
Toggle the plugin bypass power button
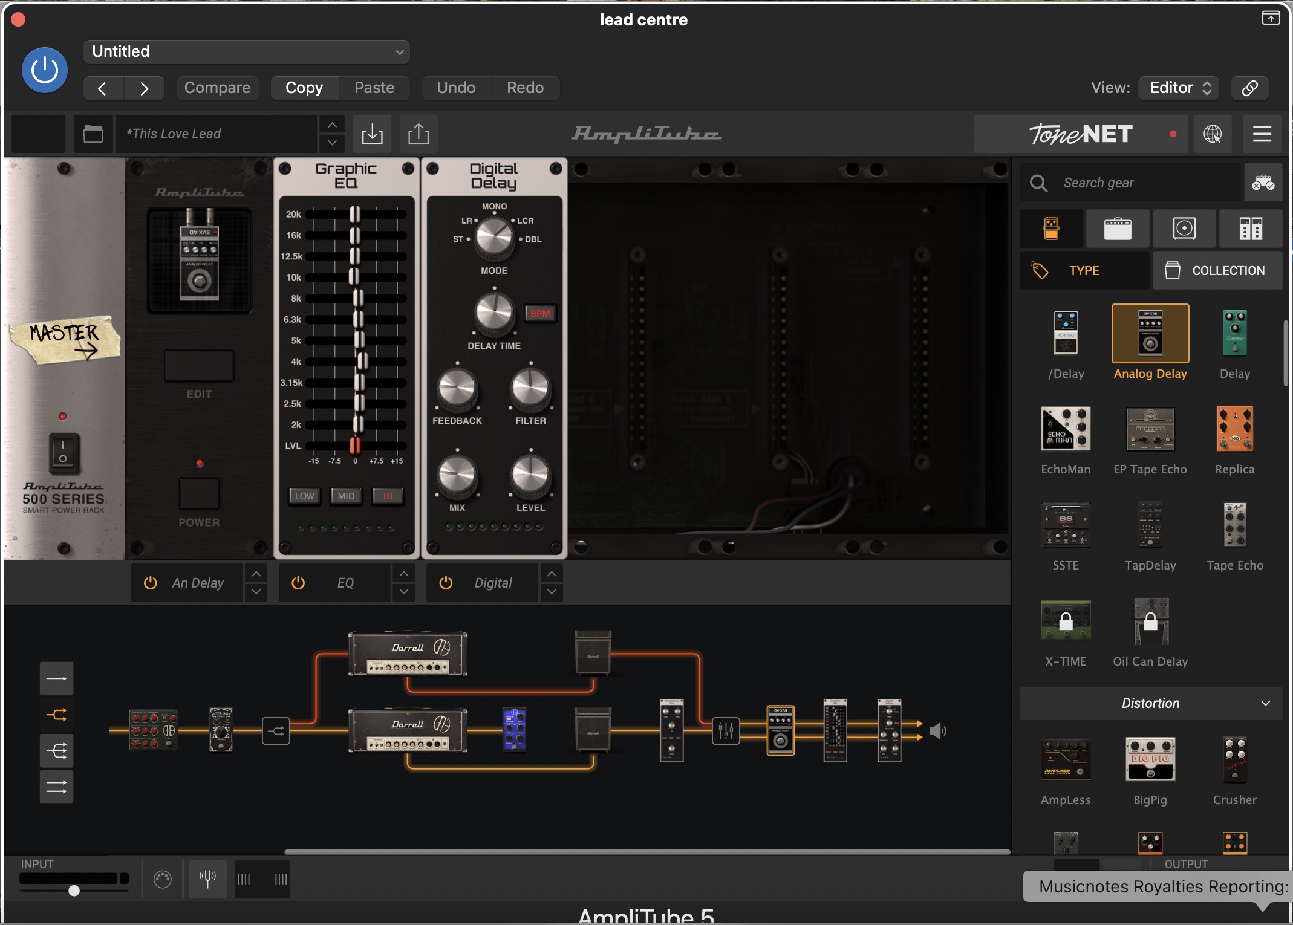pyautogui.click(x=45, y=71)
